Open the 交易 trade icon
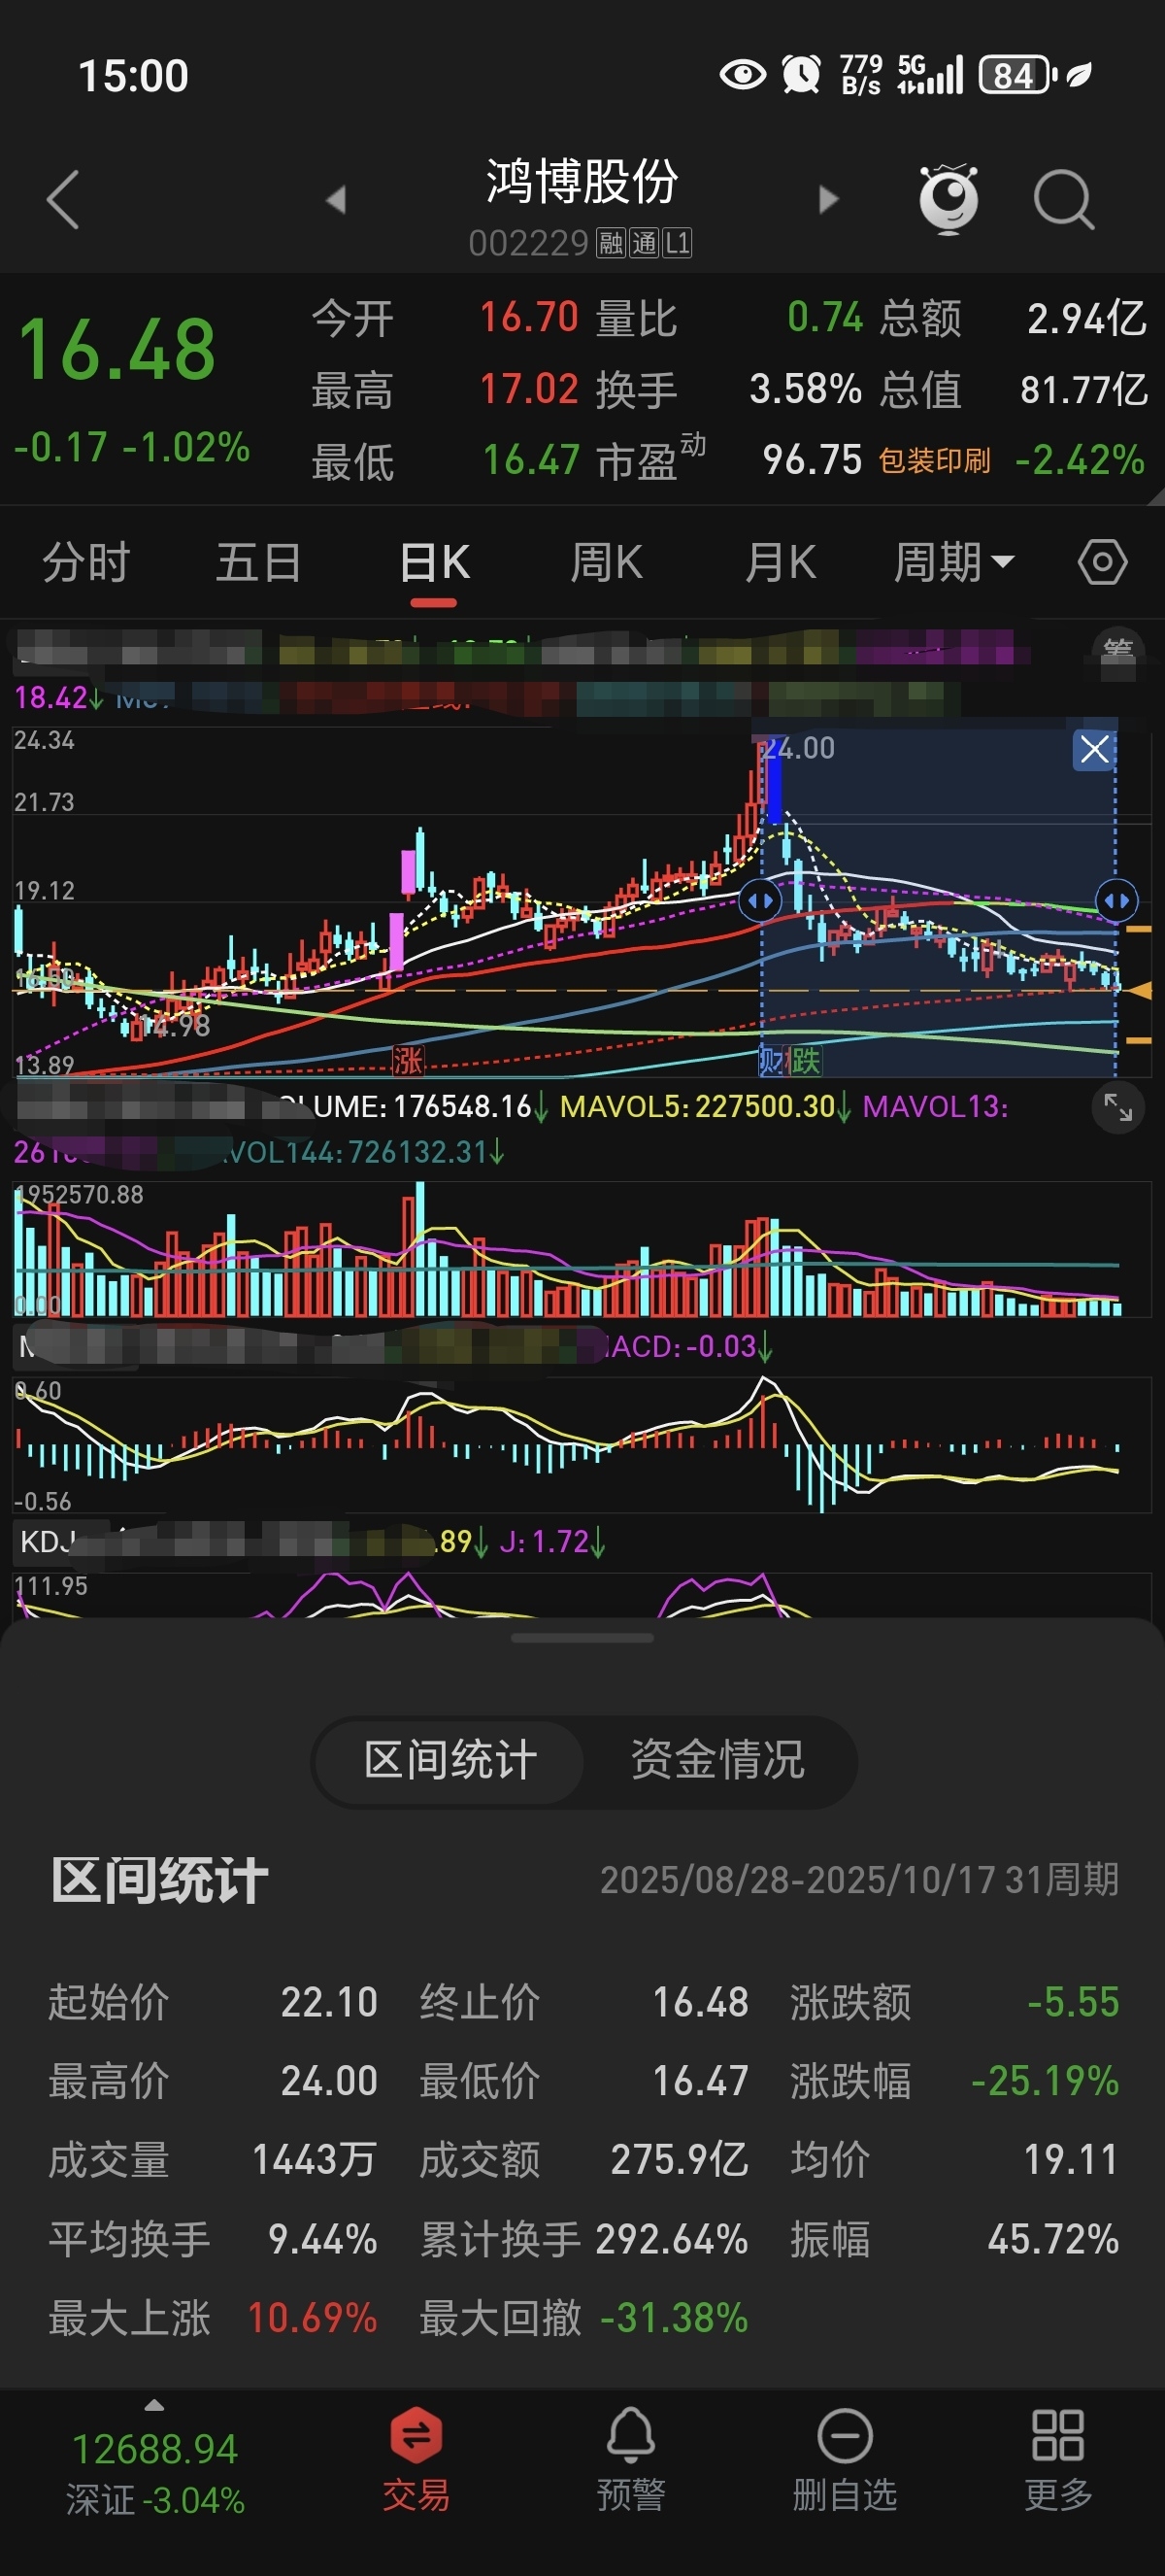The height and width of the screenshot is (2576, 1165). tap(416, 2459)
